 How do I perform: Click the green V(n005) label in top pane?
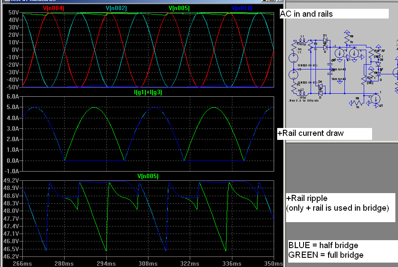click(179, 8)
